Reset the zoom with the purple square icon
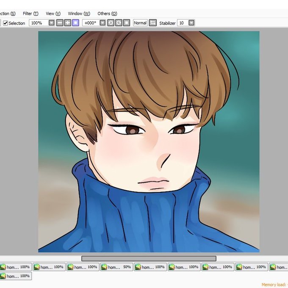The width and height of the screenshot is (288, 288). point(75,23)
